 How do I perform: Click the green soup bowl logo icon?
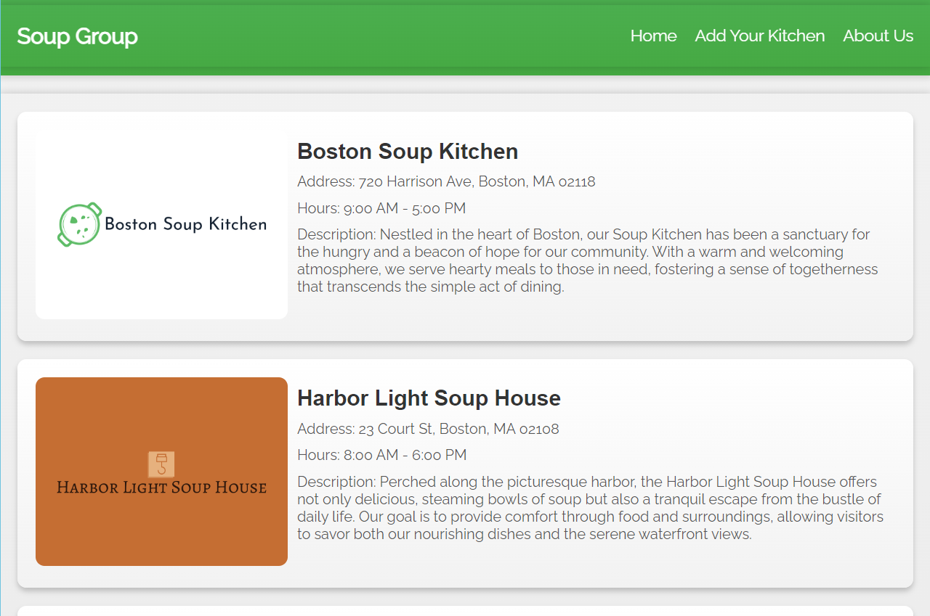click(79, 224)
